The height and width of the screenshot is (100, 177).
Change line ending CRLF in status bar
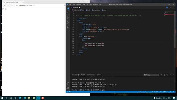coord(157,92)
